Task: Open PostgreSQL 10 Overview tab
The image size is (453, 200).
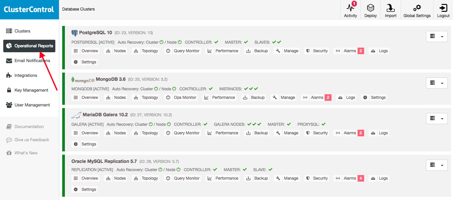Action: click(86, 51)
